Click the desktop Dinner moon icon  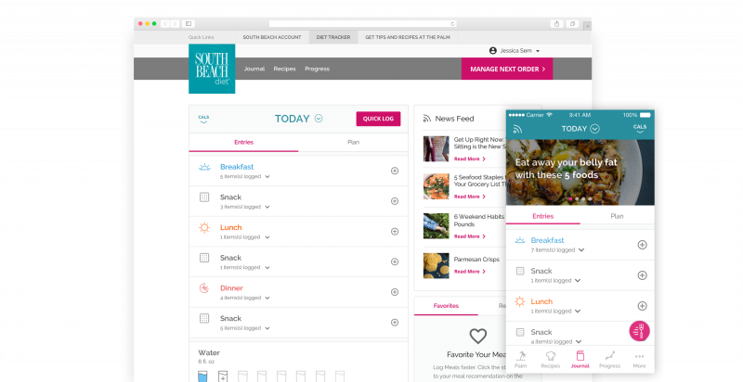point(204,288)
